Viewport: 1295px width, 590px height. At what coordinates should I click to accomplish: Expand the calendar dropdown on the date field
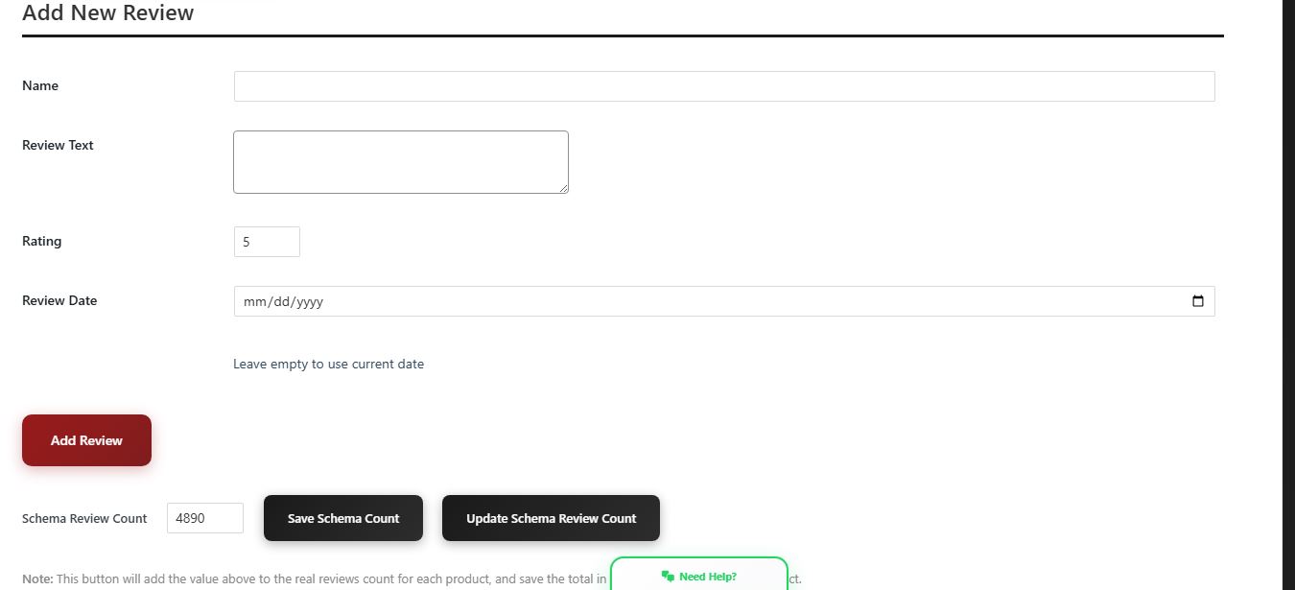pos(1197,300)
